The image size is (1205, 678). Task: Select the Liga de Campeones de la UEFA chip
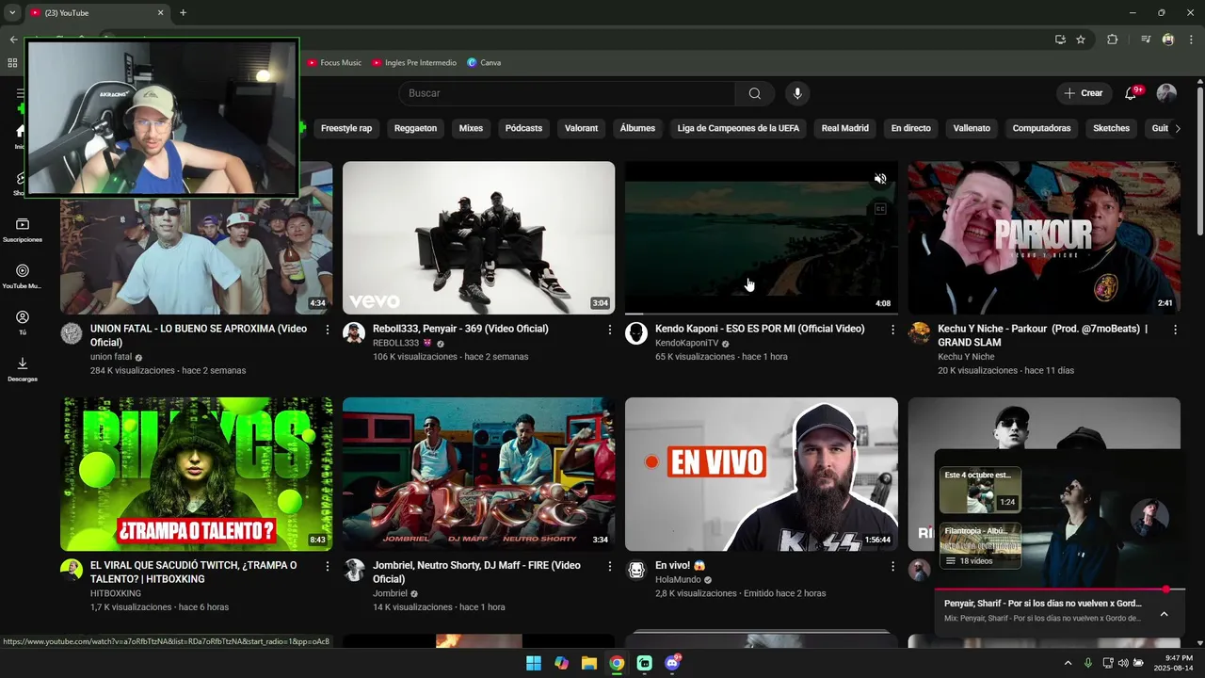[x=738, y=128]
